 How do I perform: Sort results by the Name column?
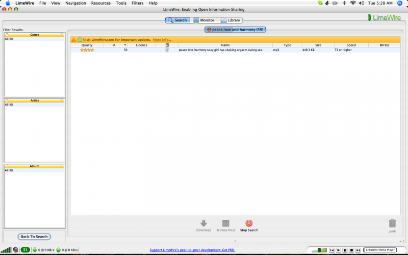pos(225,45)
